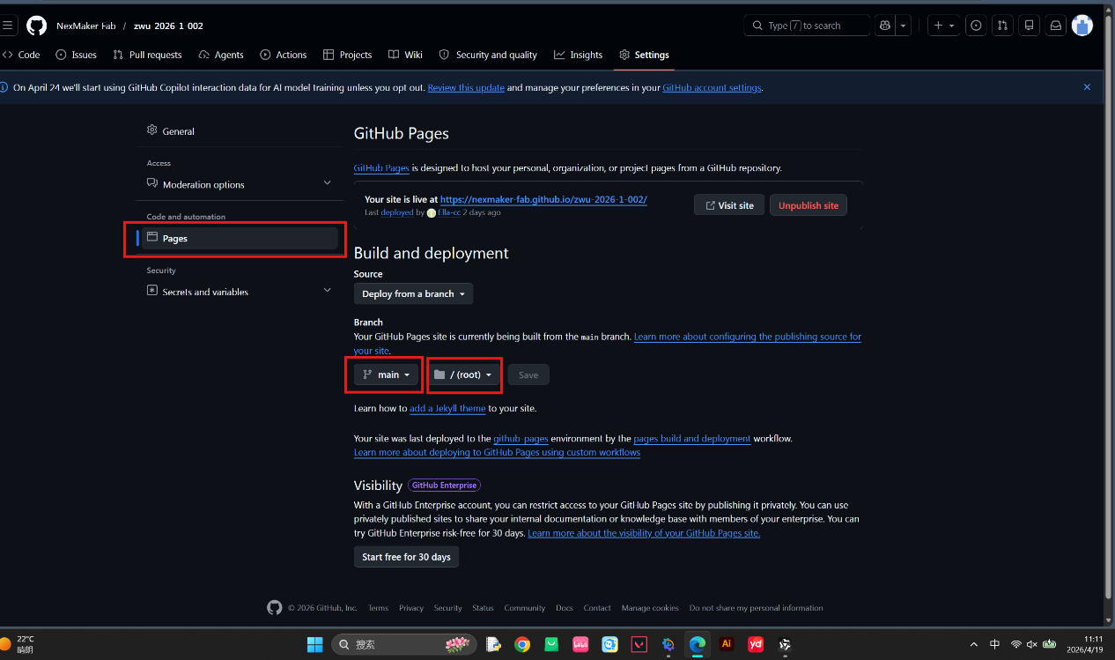
Task: Open the notifications inbox icon
Action: click(x=1055, y=26)
